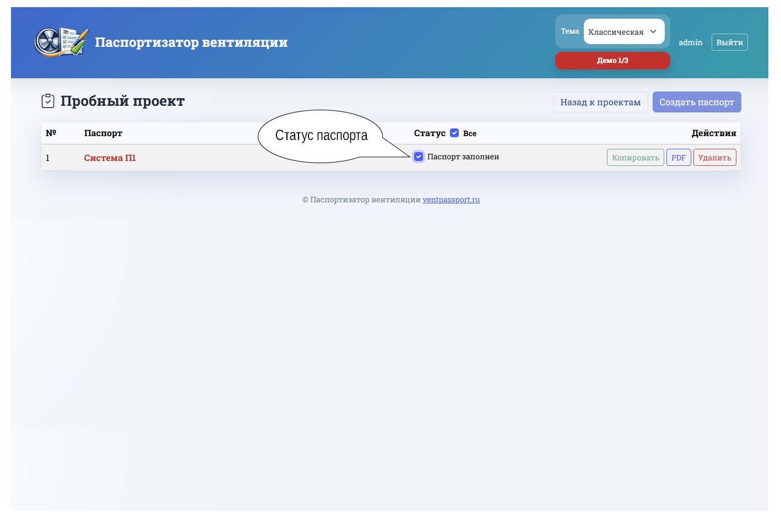
Task: Open the ventpassport.ru footer link
Action: [451, 200]
